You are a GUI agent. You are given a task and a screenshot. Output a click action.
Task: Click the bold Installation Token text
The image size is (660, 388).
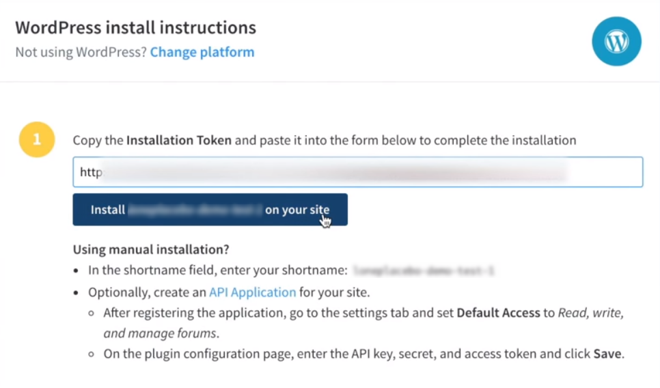(179, 140)
